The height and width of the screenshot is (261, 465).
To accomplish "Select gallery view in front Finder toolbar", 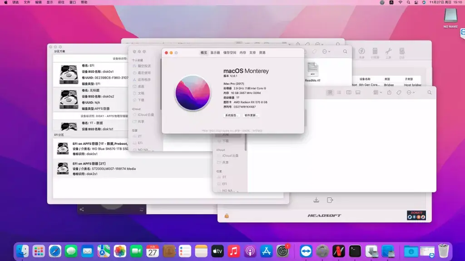I will pos(358,93).
